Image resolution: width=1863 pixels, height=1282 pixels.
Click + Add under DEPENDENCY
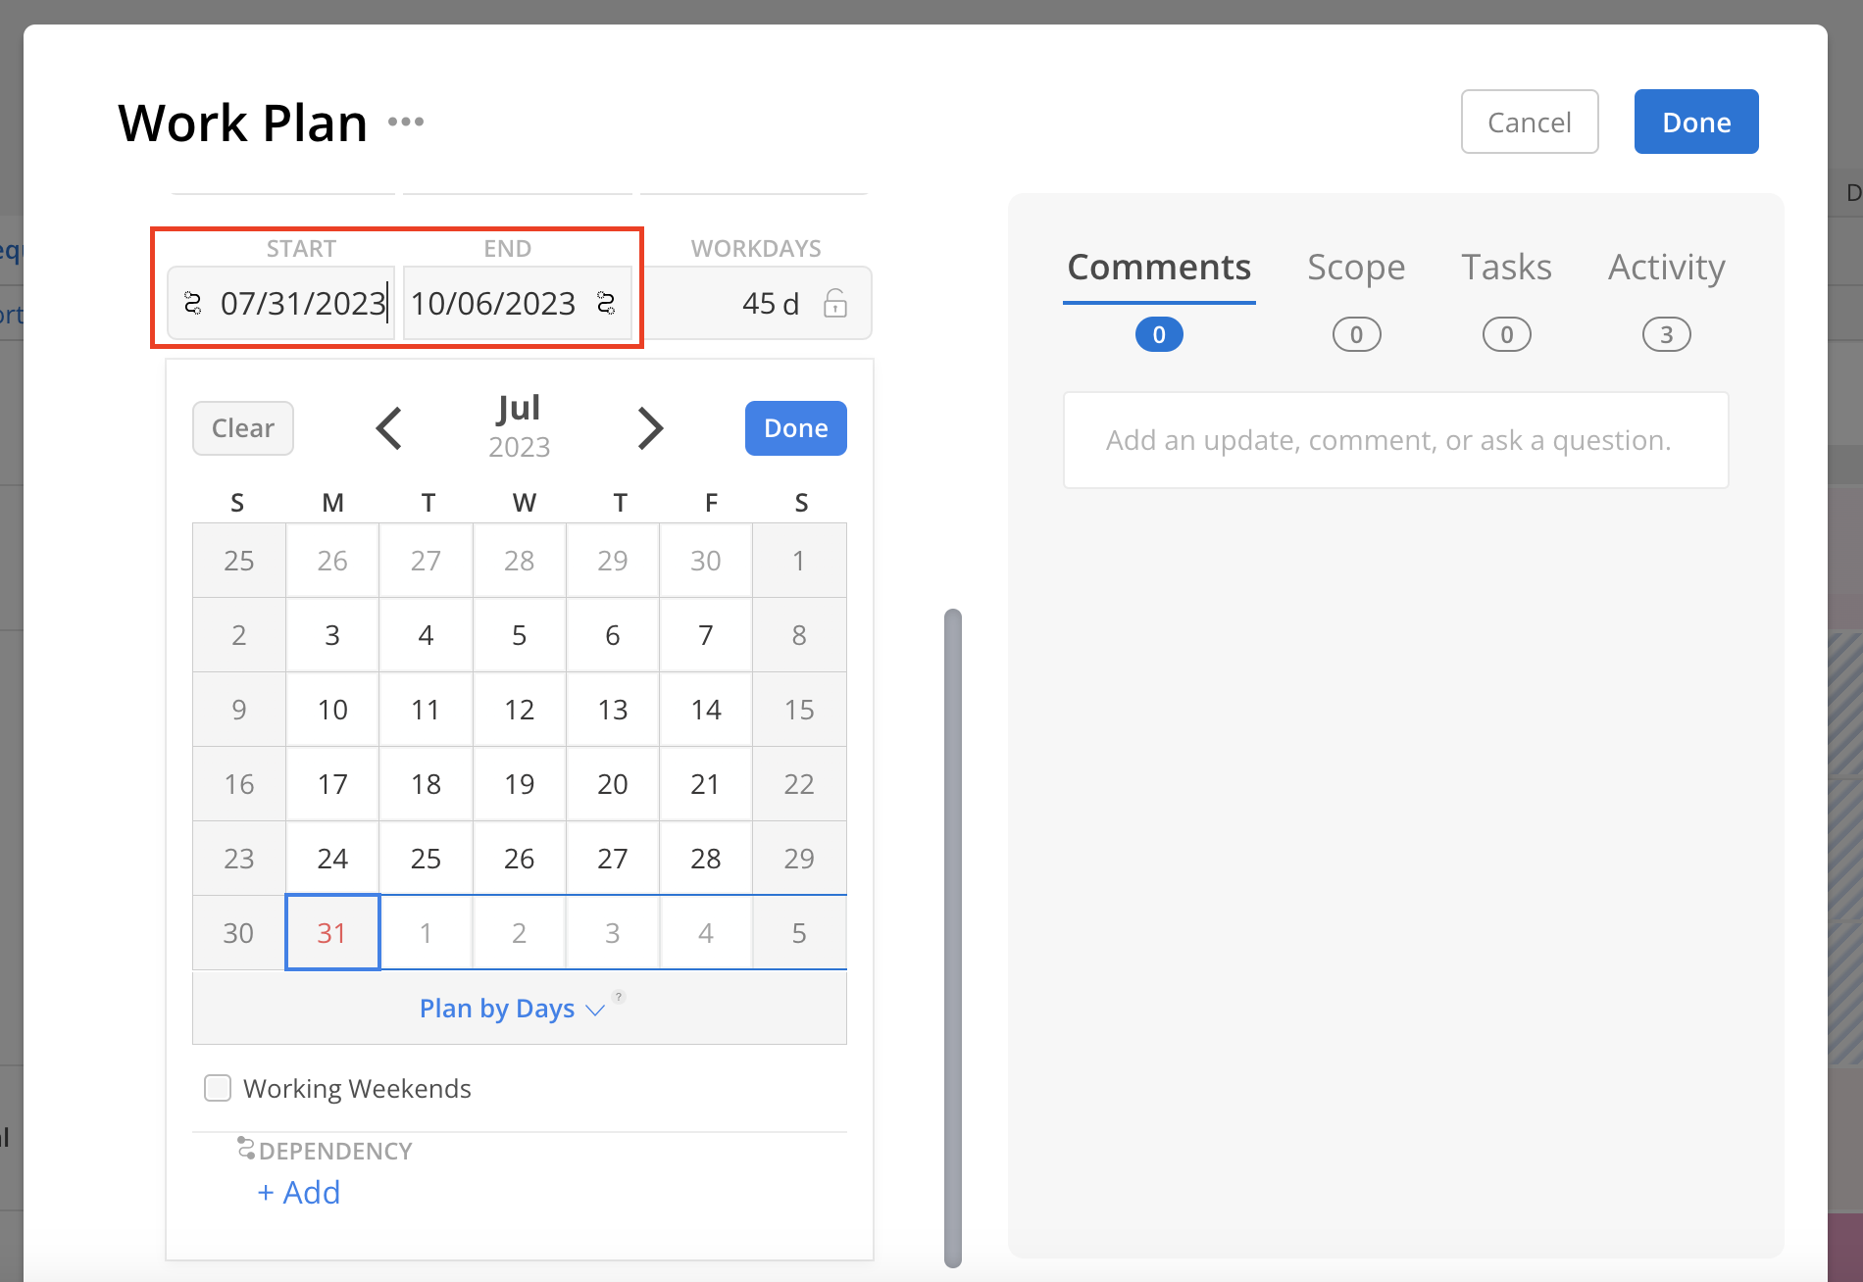tap(297, 1192)
